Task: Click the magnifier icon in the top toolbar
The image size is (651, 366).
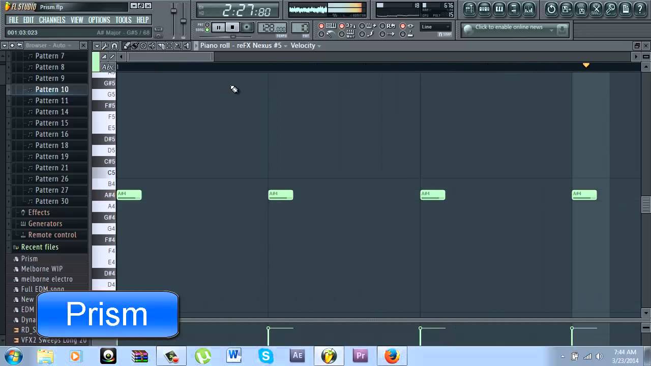Action: coord(611,9)
